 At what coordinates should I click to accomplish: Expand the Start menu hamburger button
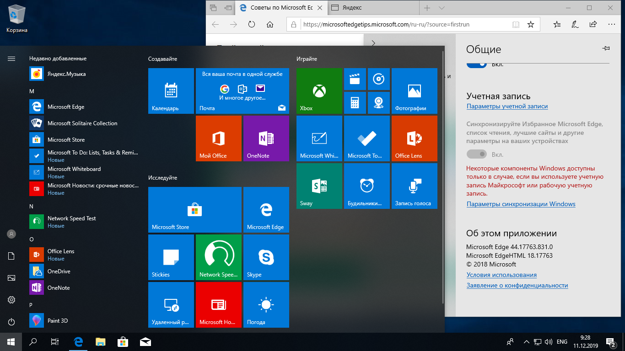[x=11, y=58]
